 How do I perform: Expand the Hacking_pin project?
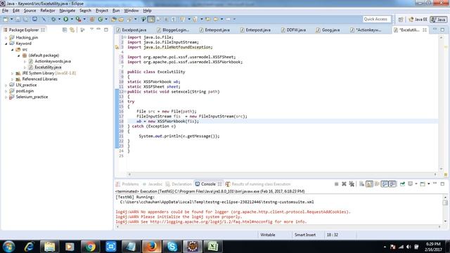click(x=6, y=37)
